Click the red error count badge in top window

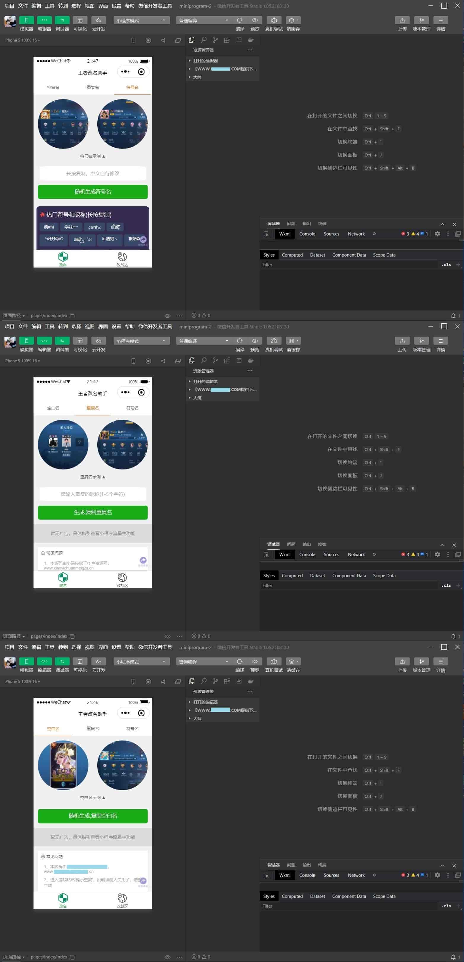click(x=405, y=234)
